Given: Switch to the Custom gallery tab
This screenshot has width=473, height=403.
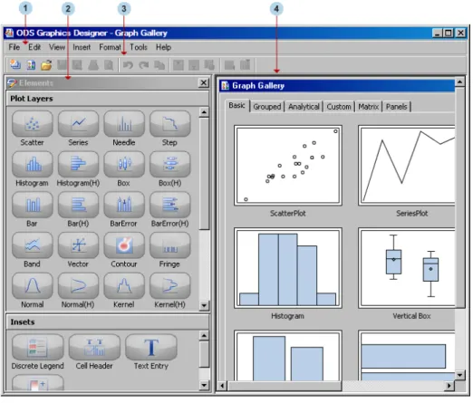Looking at the screenshot, I should (339, 107).
